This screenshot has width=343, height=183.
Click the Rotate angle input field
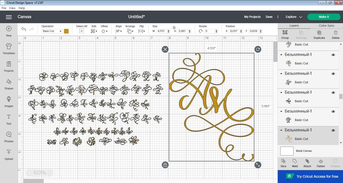210,31
